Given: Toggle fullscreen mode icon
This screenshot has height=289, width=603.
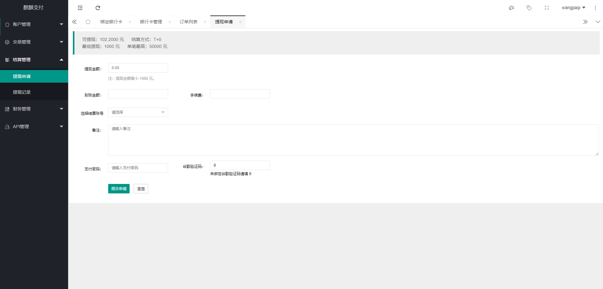Looking at the screenshot, I should pos(547,8).
